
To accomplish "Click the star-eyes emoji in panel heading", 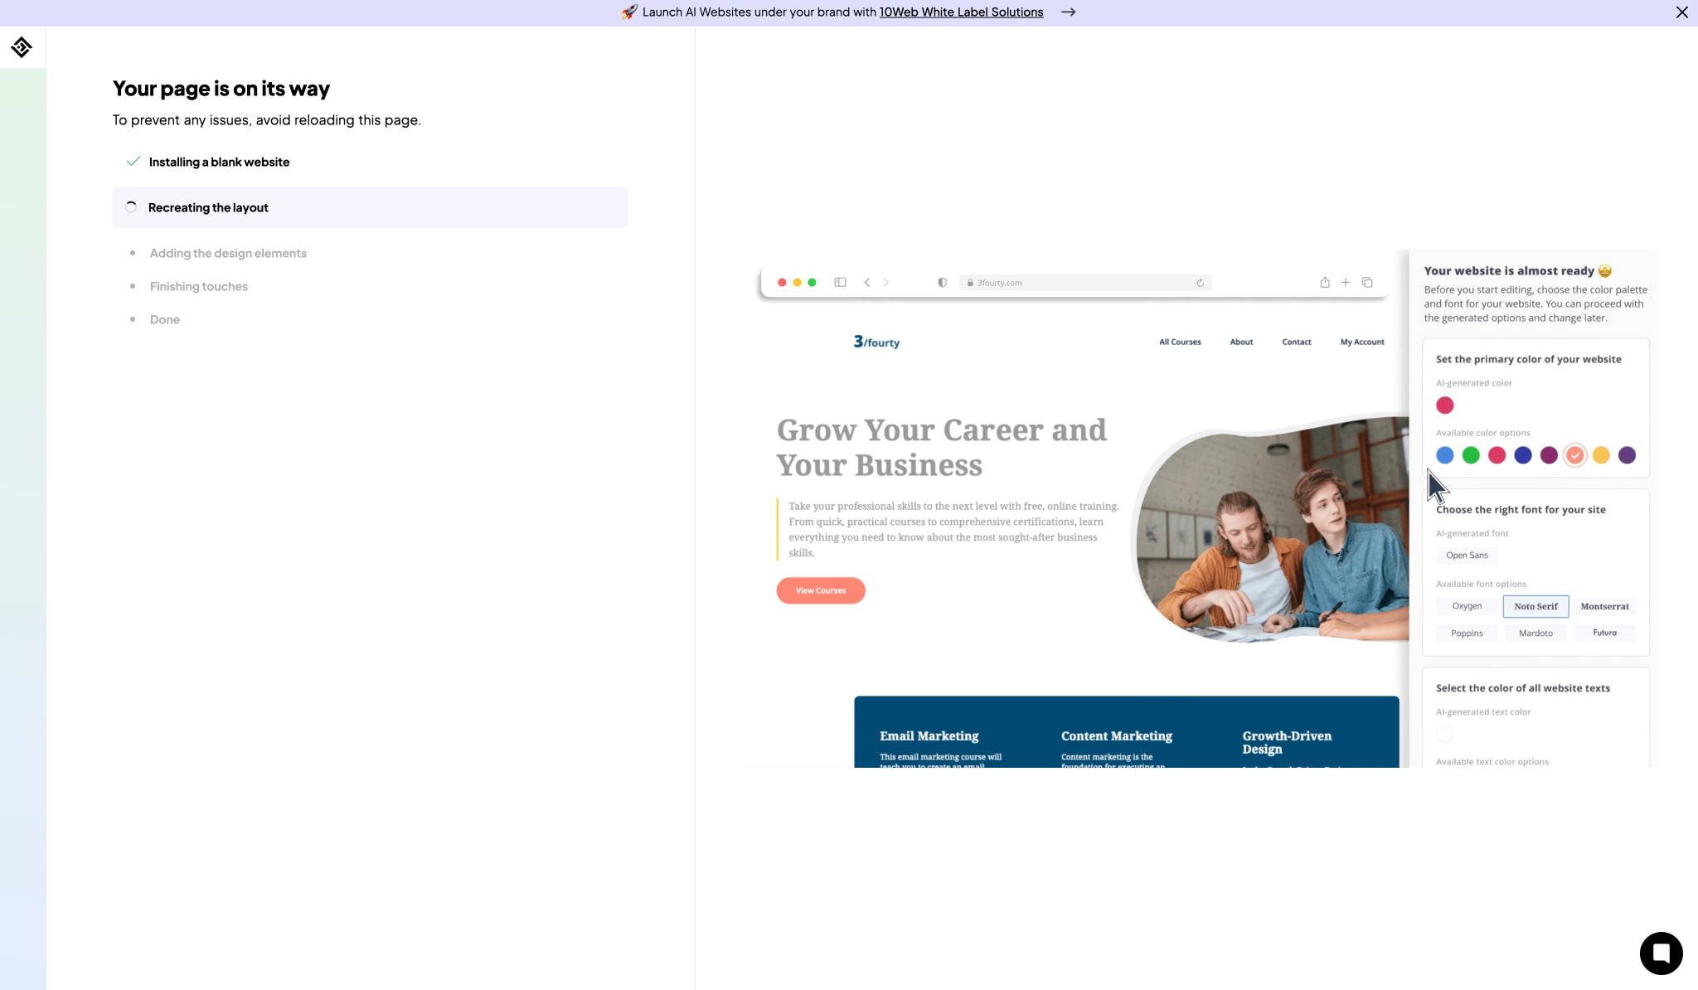I will pos(1605,270).
